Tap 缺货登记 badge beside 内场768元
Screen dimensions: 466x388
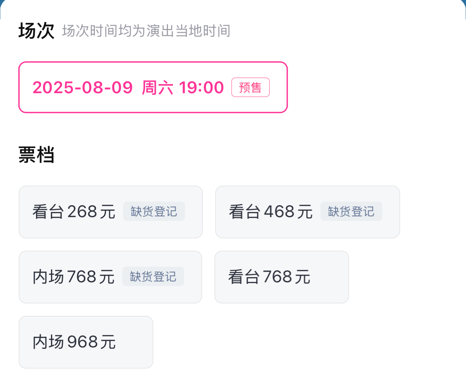153,277
